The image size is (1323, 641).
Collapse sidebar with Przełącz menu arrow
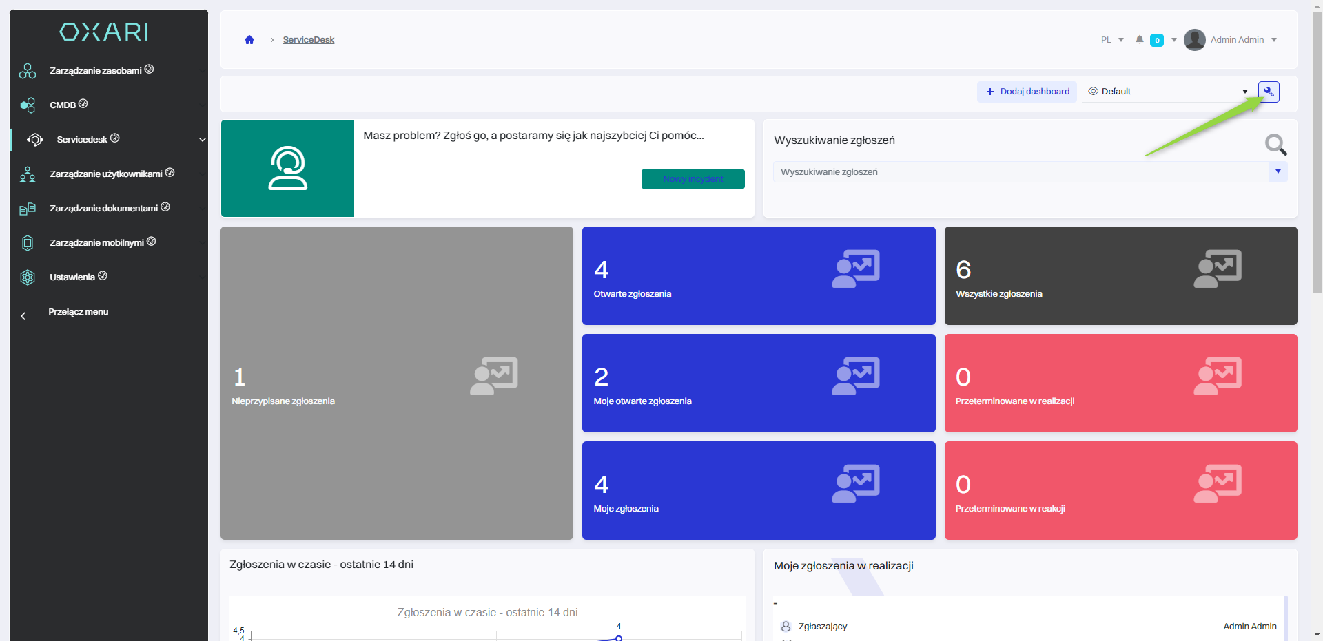(23, 316)
